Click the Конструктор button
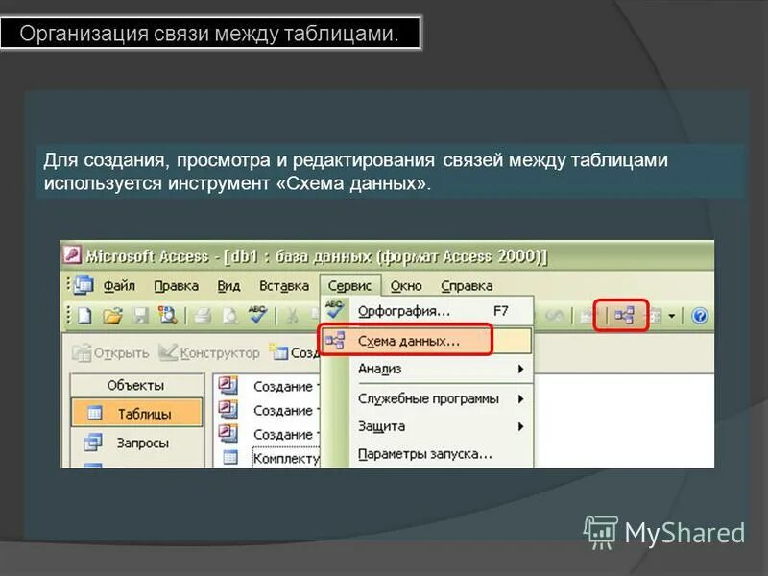Screen dimensions: 768x576 pos(209,352)
